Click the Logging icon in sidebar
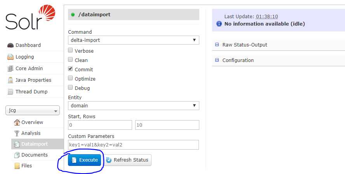This screenshot has height=174, width=345. [10, 57]
